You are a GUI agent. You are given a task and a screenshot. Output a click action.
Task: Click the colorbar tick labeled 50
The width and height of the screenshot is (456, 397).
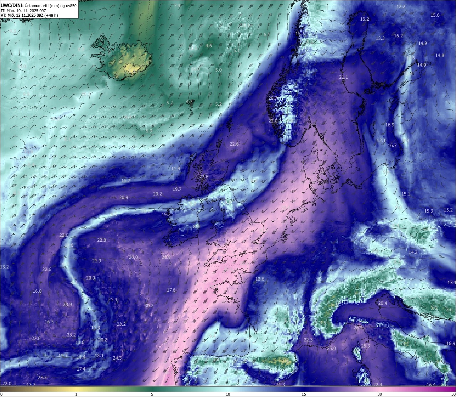(x=453, y=394)
